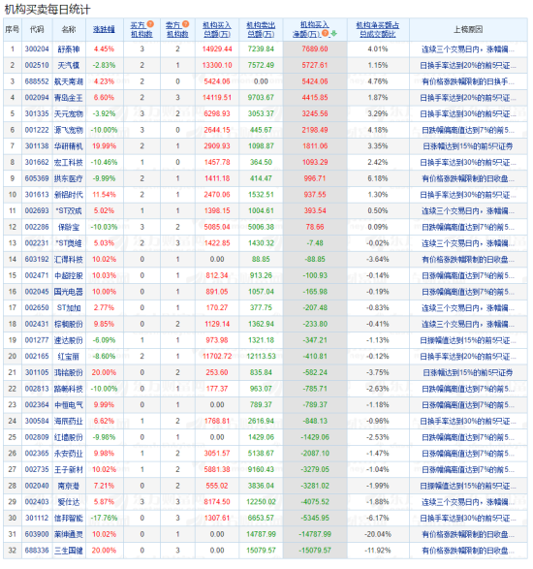Open stock code 002403 link
The image size is (533, 569).
pyautogui.click(x=37, y=502)
